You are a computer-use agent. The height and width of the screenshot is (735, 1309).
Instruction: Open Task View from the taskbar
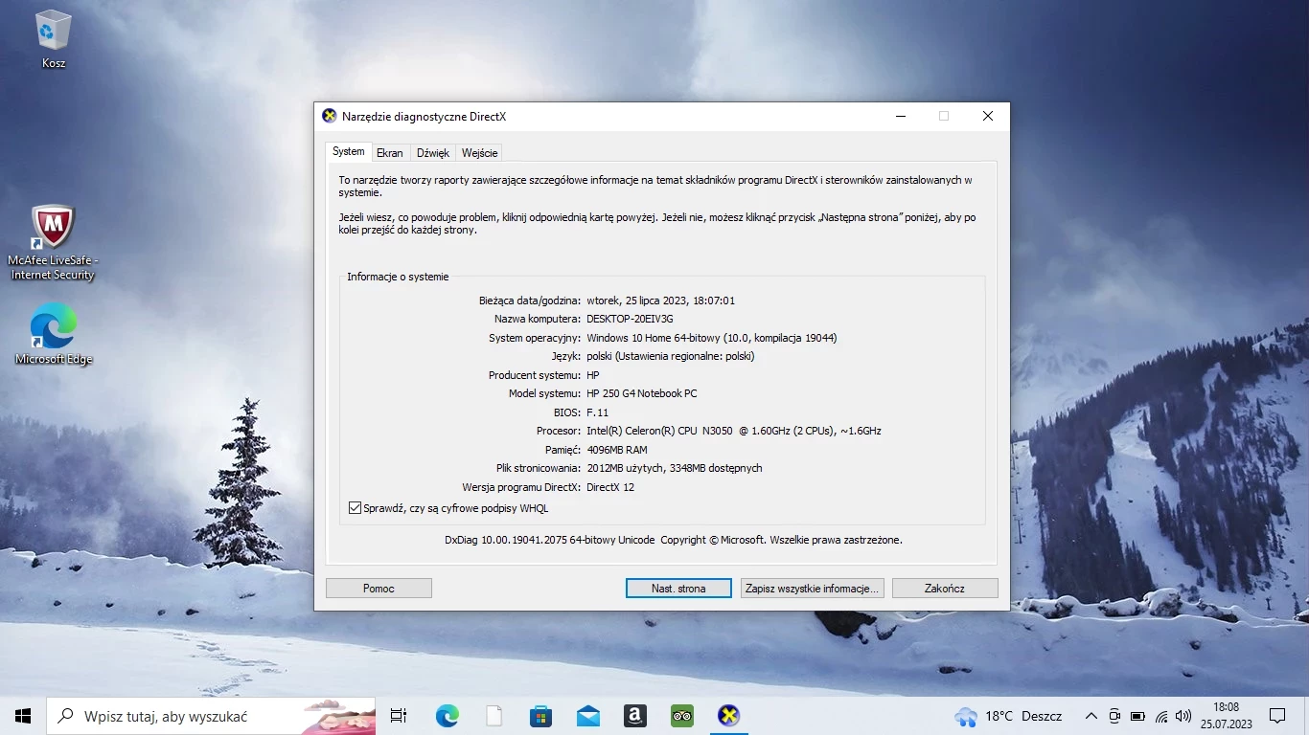click(x=399, y=716)
